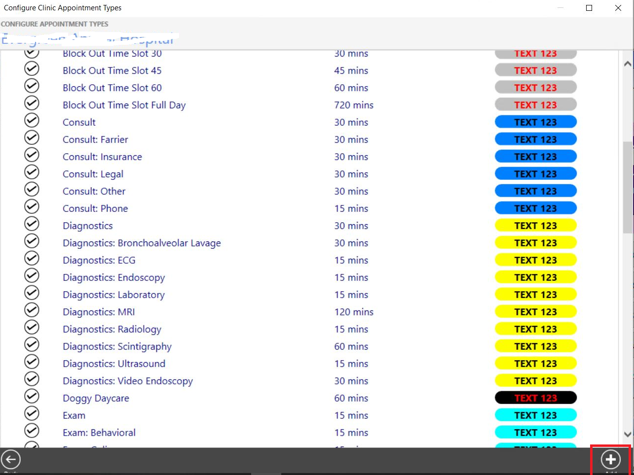Uncheck Block Out Time Slot Full Day
The image size is (634, 475).
(x=31, y=103)
